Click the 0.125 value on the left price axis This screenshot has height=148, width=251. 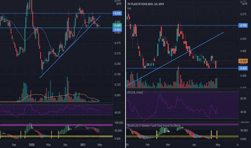pos(118,85)
